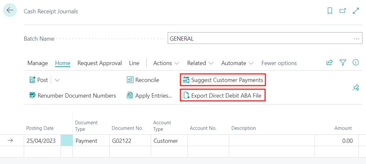Screen dimensions: 366x164
Task: Click the Document No. column header
Action: pyautogui.click(x=128, y=128)
